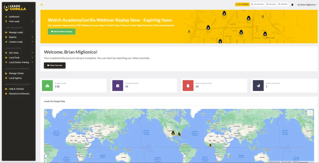Click the Leads On Google Map heading
The image size is (319, 163).
point(54,101)
